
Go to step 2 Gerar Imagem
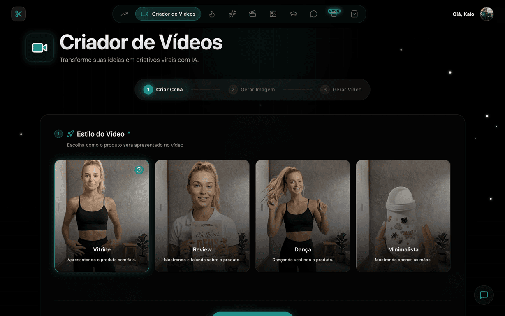(x=252, y=89)
